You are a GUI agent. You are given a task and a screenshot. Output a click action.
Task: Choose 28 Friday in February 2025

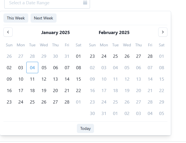point(150,56)
